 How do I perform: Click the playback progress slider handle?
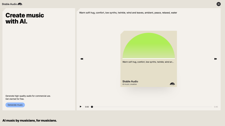pos(92,107)
